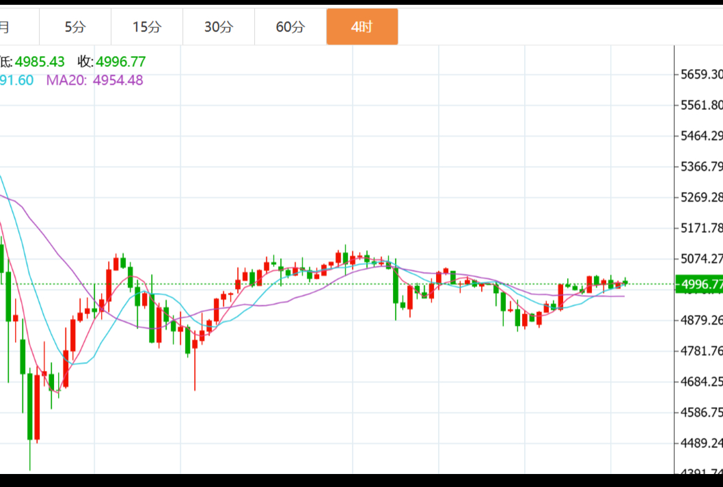Click the 5561.80 price axis label
Image resolution: width=723 pixels, height=487 pixels.
(702, 105)
